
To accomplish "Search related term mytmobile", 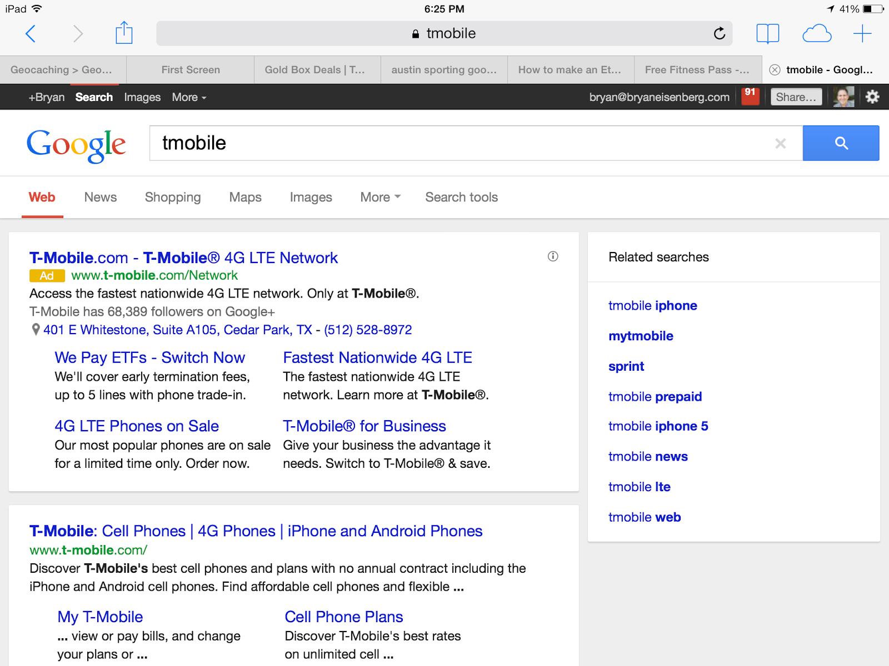I will point(641,336).
